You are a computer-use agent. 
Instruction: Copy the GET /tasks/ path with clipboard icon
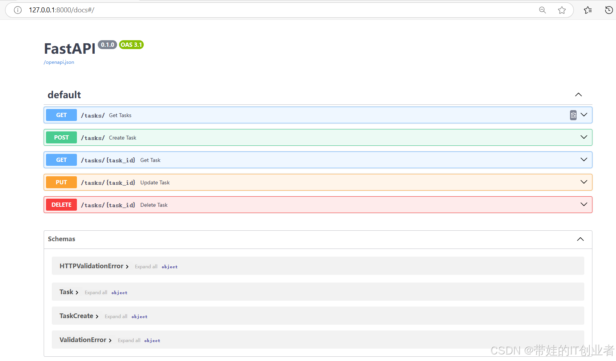(x=573, y=115)
